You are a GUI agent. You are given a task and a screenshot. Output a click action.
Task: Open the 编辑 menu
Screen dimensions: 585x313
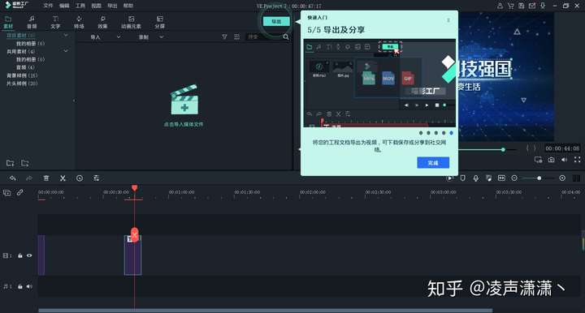[x=64, y=6]
